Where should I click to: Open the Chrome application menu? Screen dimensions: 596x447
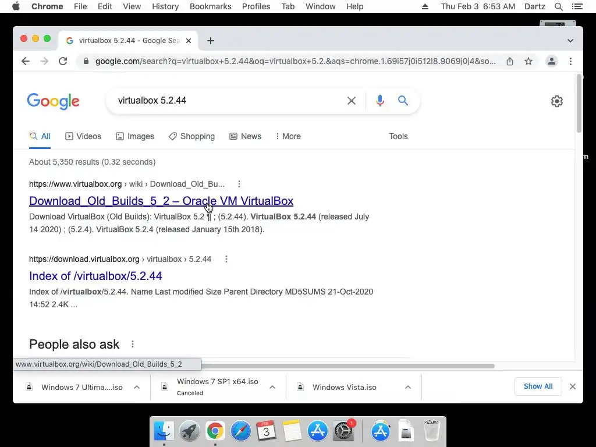[47, 6]
